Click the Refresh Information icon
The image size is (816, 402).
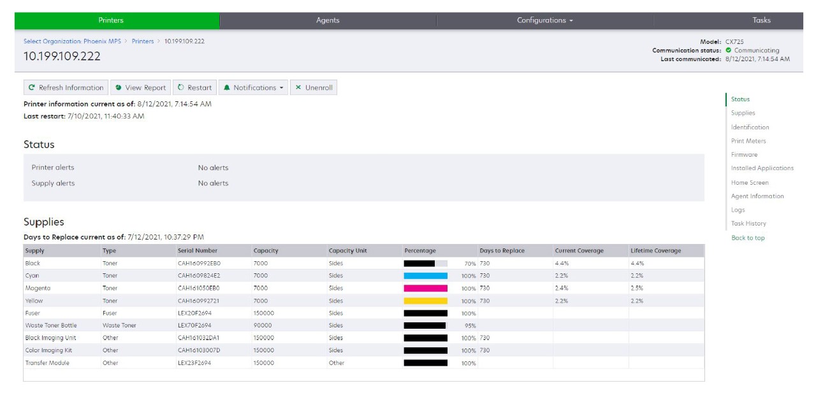click(32, 88)
